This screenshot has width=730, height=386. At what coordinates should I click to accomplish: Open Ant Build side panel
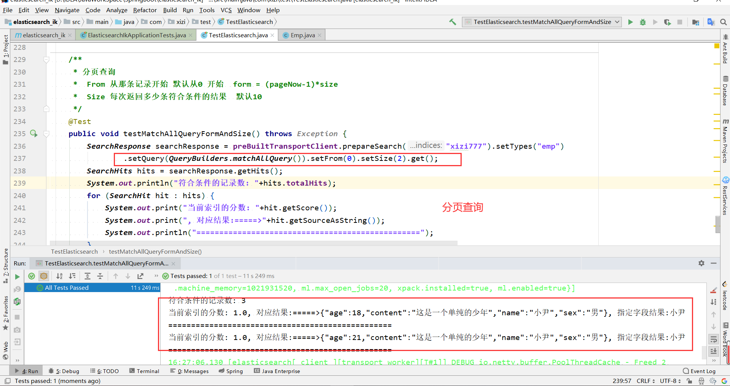click(x=725, y=49)
